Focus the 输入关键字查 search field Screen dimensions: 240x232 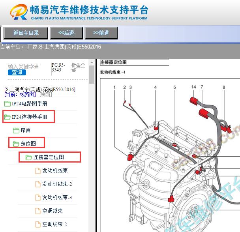(23, 67)
